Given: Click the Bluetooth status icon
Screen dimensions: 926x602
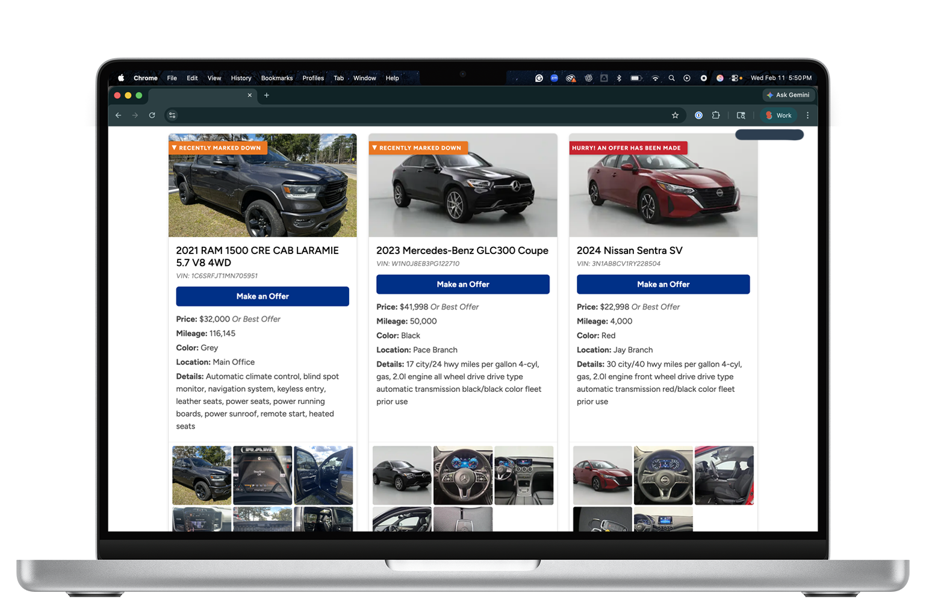Looking at the screenshot, I should click(x=619, y=78).
